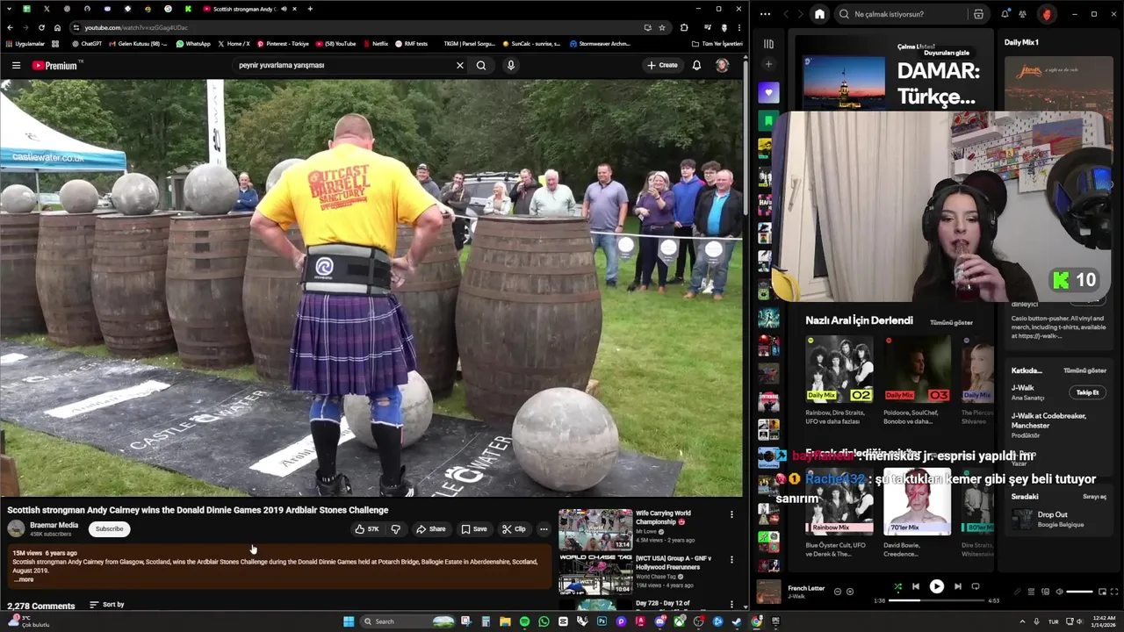Create a playlist with Spotify plus icon
Viewport: 1124px width, 632px height.
[x=768, y=64]
